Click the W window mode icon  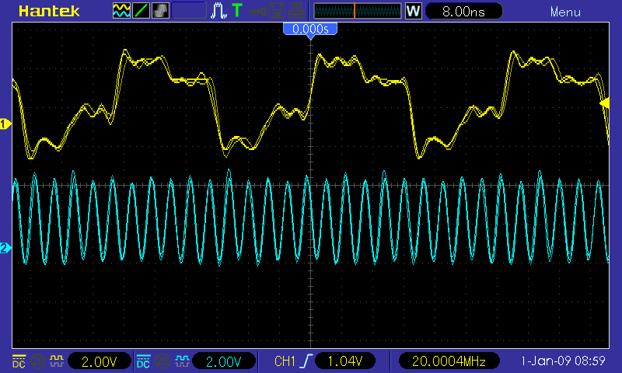413,11
